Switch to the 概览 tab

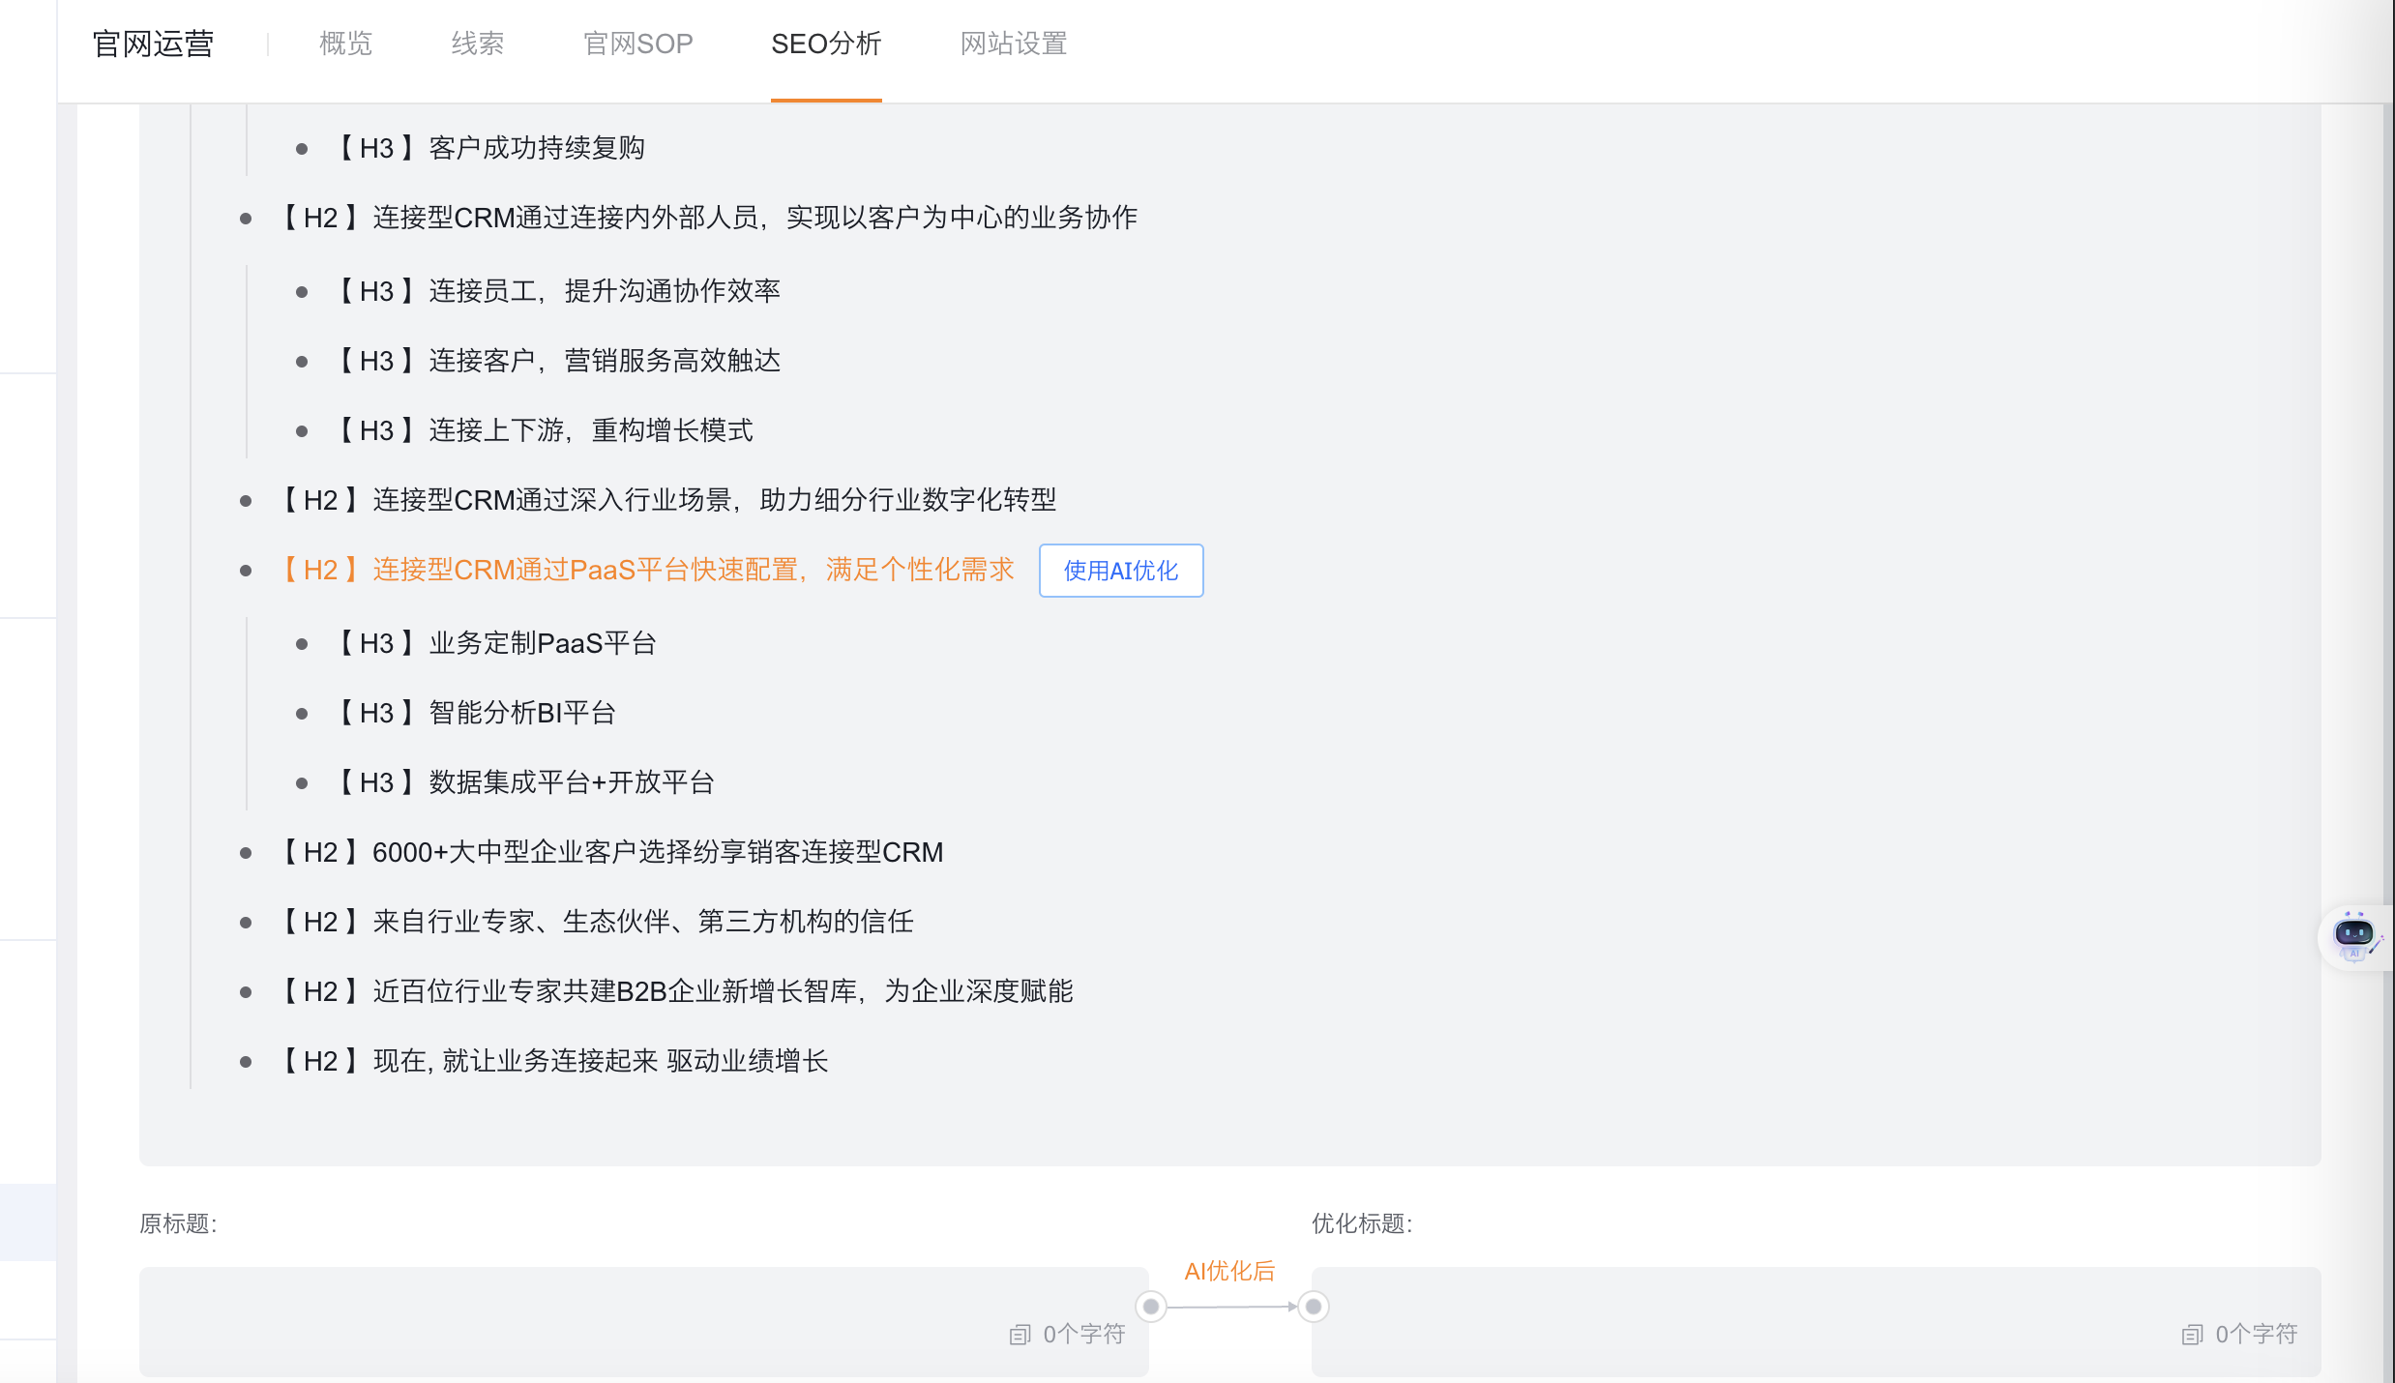pyautogui.click(x=345, y=44)
